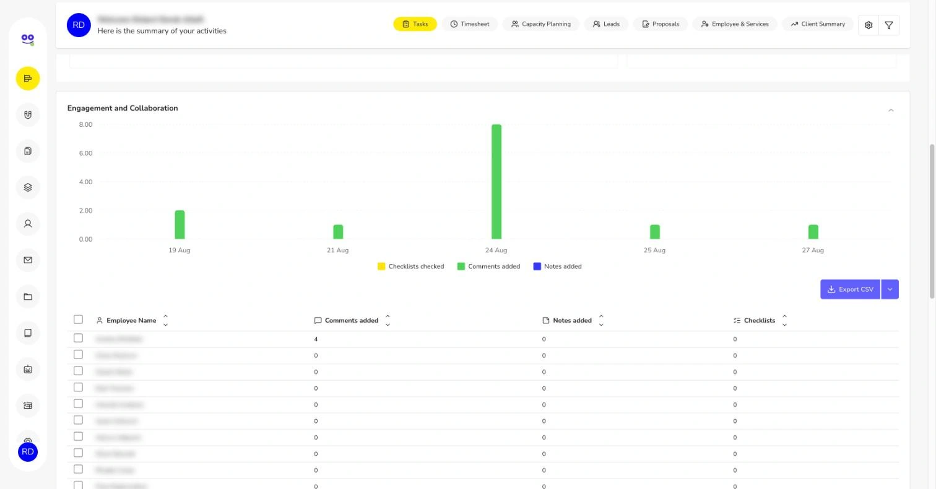Check the first employee row checkbox
Viewport: 936px width, 489px height.
[x=78, y=338]
